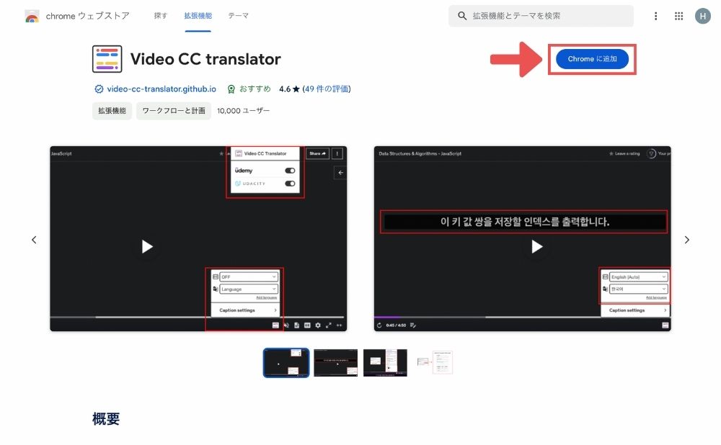The width and height of the screenshot is (721, 445).
Task: Open the Language dropdown in first preview
Action: [x=248, y=289]
